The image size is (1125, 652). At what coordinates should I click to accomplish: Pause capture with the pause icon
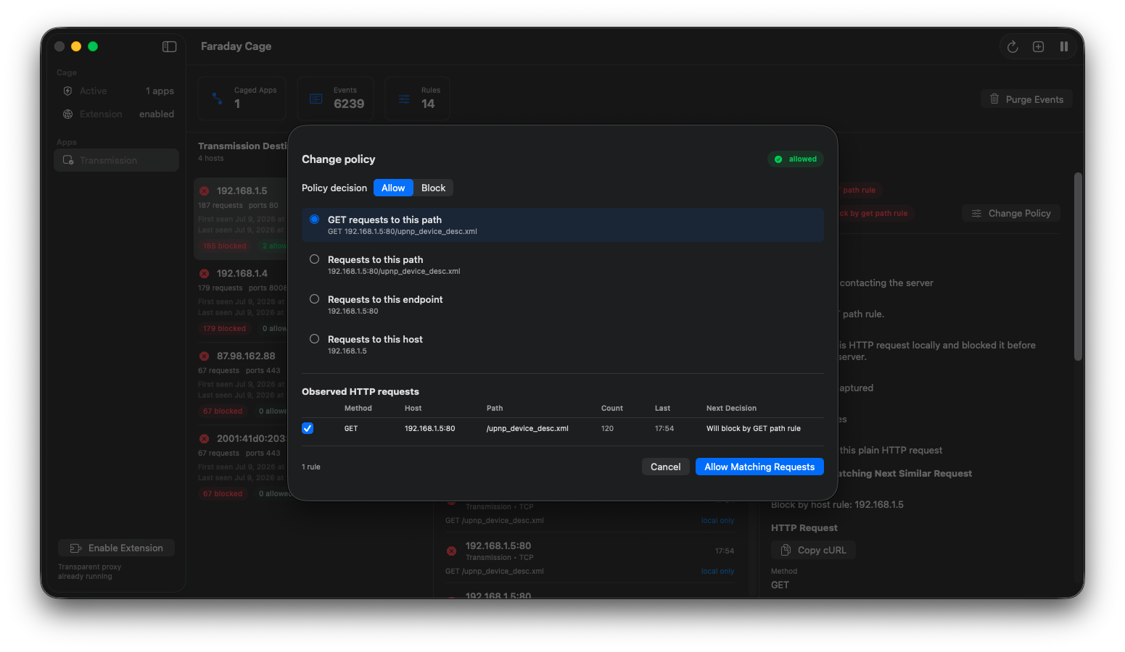[1064, 46]
